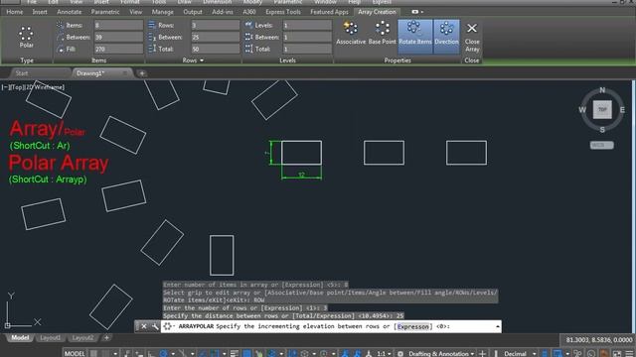Click the annotation AutoScale status icon
This screenshot has width=636, height=357.
pyautogui.click(x=358, y=353)
